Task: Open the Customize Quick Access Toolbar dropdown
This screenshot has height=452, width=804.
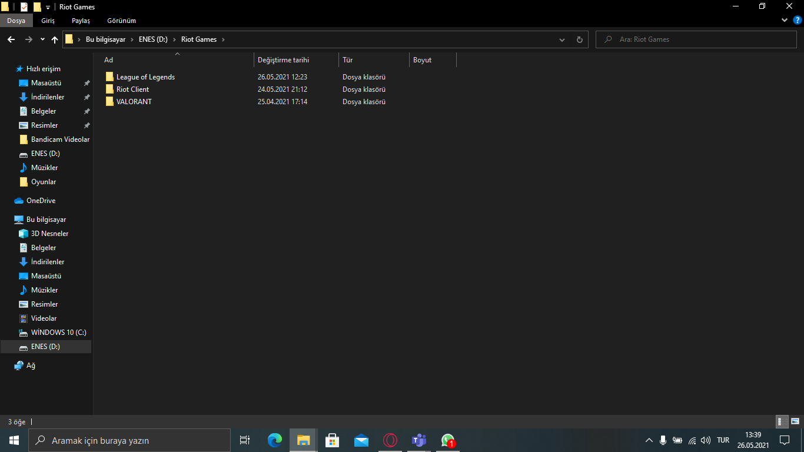Action: tap(48, 8)
